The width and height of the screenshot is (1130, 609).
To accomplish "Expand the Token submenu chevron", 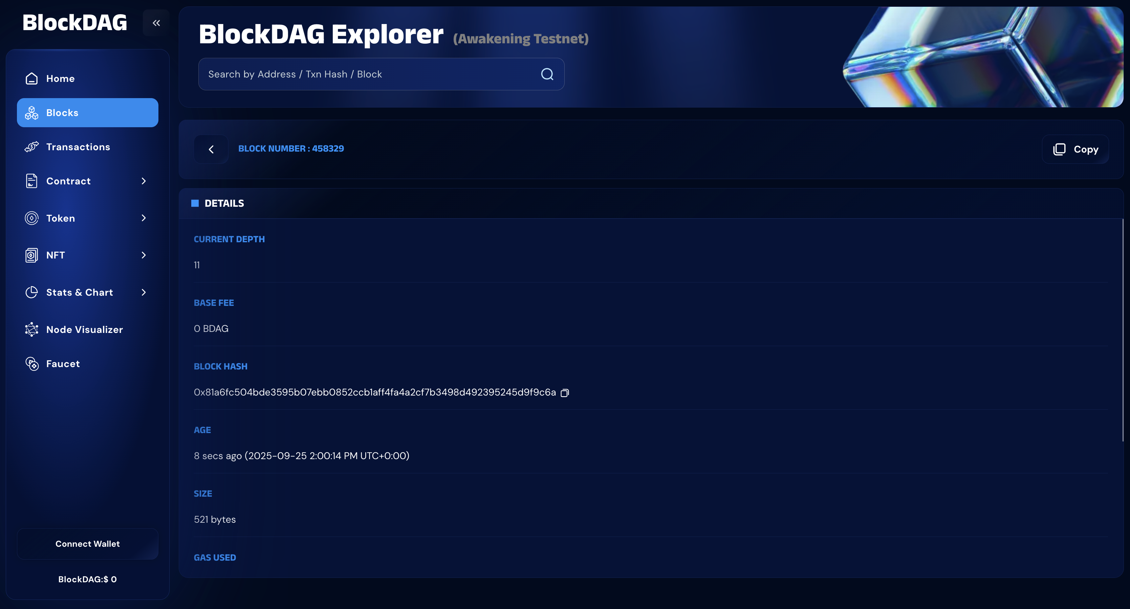I will 144,218.
